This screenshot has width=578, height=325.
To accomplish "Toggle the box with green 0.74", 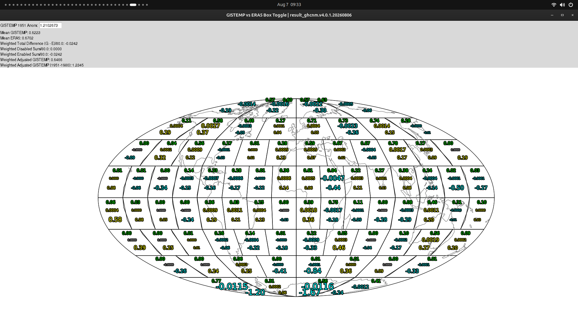I will pos(374,121).
